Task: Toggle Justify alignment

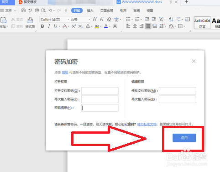Action: [x=148, y=26]
